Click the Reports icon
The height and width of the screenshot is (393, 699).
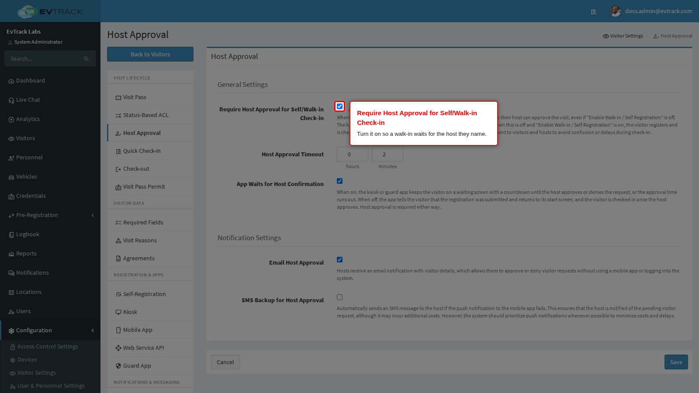click(x=11, y=254)
